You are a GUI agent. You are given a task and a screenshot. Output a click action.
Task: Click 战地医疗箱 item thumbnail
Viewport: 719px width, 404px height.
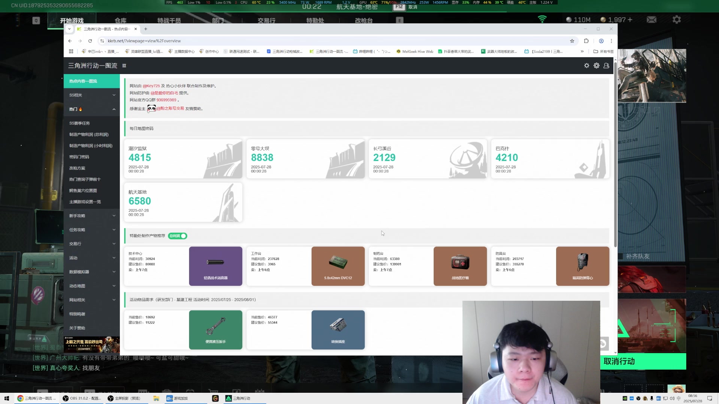(460, 266)
